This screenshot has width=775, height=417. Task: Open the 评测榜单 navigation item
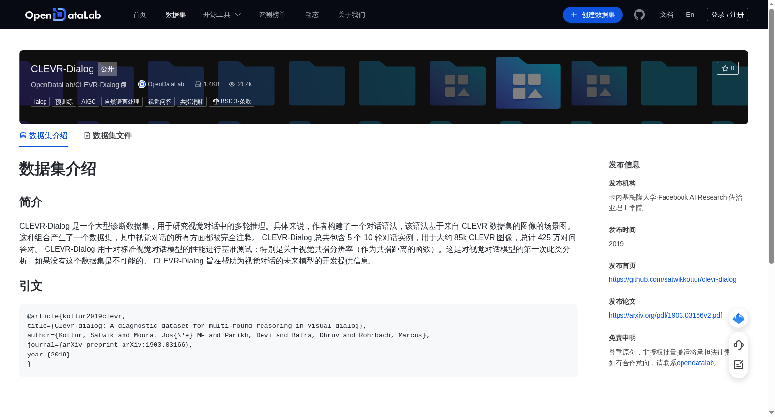click(x=272, y=15)
